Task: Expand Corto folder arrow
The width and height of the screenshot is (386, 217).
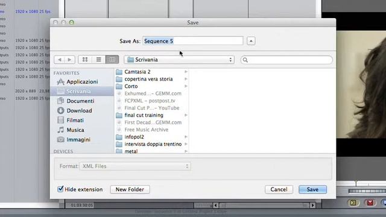Action: [186, 86]
